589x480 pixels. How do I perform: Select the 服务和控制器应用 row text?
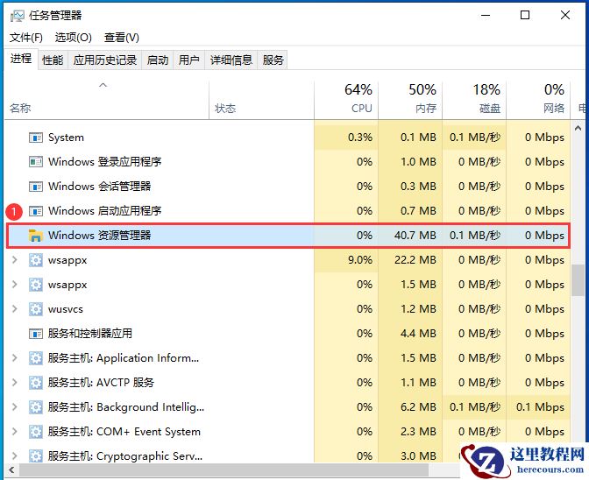coord(89,334)
